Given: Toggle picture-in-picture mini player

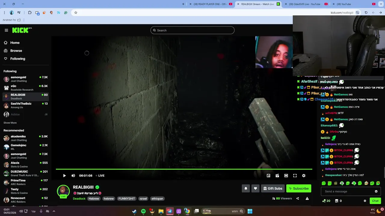Looking at the screenshot, I should point(268,175).
